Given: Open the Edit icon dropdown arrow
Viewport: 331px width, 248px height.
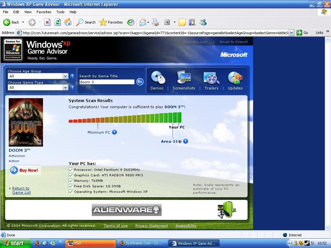Looking at the screenshot, I should point(175,22).
